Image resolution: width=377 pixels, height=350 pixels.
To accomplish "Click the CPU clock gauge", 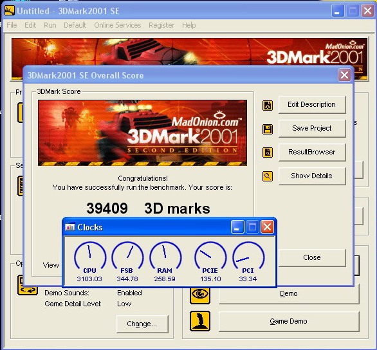I will (90, 255).
